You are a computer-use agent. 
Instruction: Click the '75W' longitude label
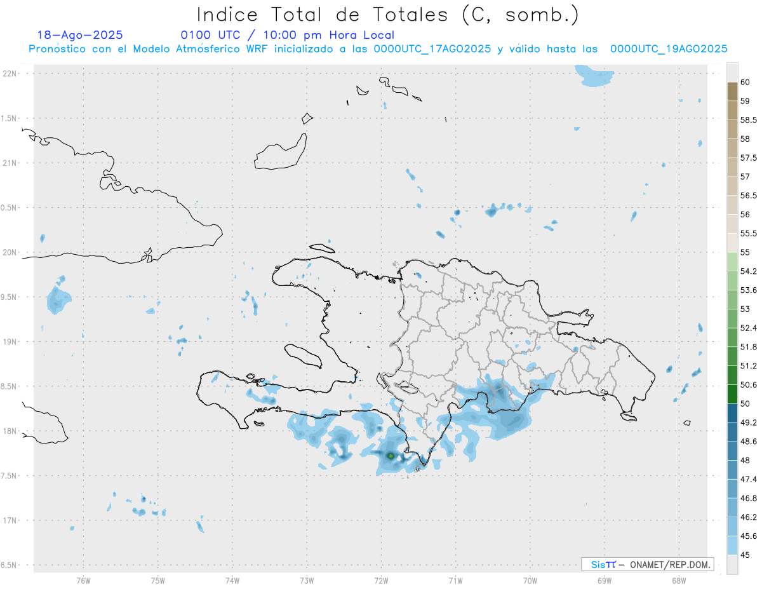coord(157,581)
